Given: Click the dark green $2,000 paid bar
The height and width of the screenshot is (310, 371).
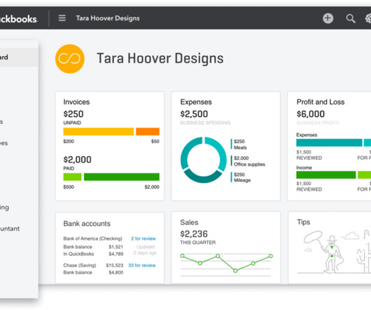Looking at the screenshot, I should pyautogui.click(x=122, y=177).
